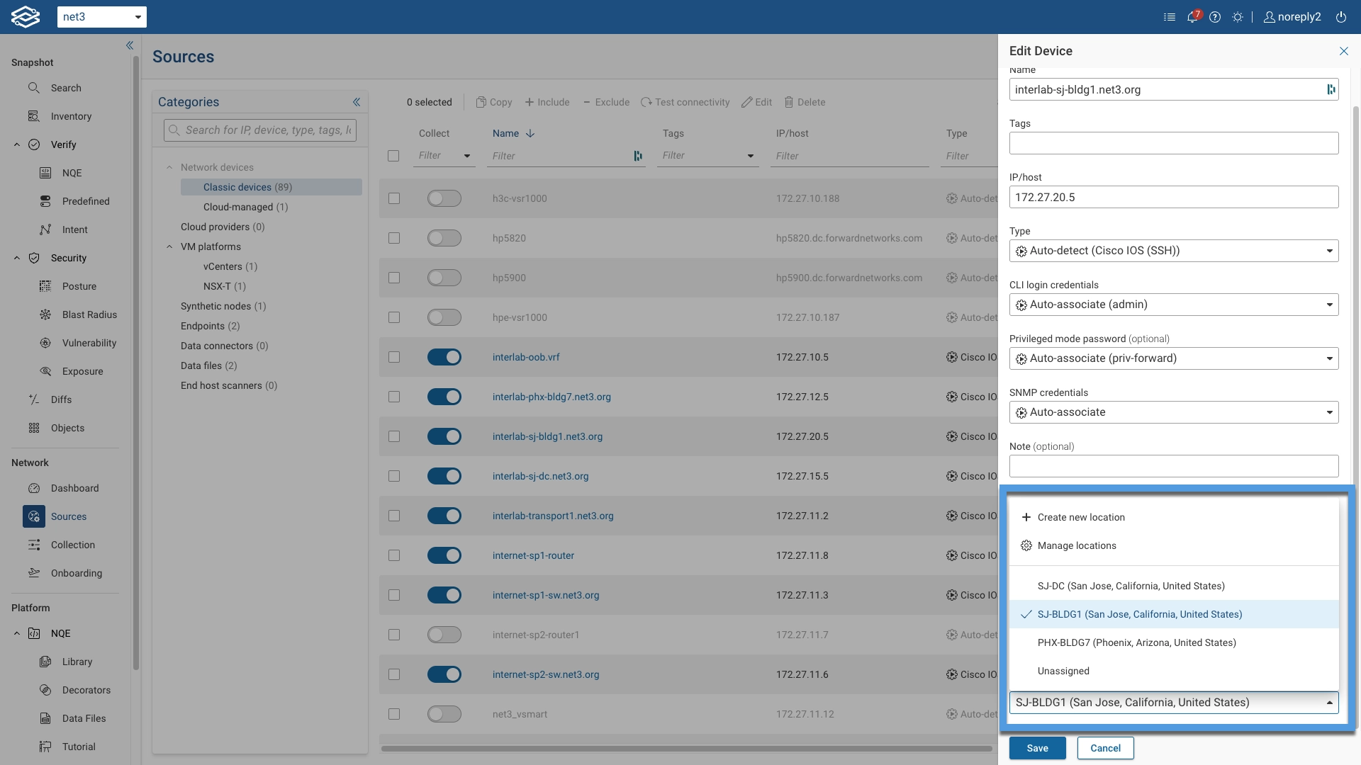Image resolution: width=1361 pixels, height=765 pixels.
Task: Open the CLI login credentials dropdown
Action: (1174, 305)
